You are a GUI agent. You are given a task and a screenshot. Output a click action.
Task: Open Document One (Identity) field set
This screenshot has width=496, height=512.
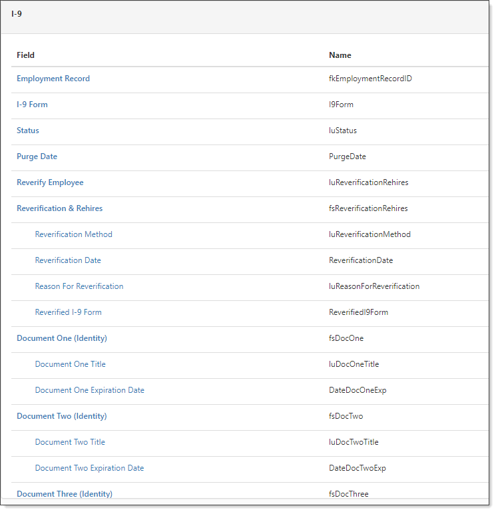(61, 338)
